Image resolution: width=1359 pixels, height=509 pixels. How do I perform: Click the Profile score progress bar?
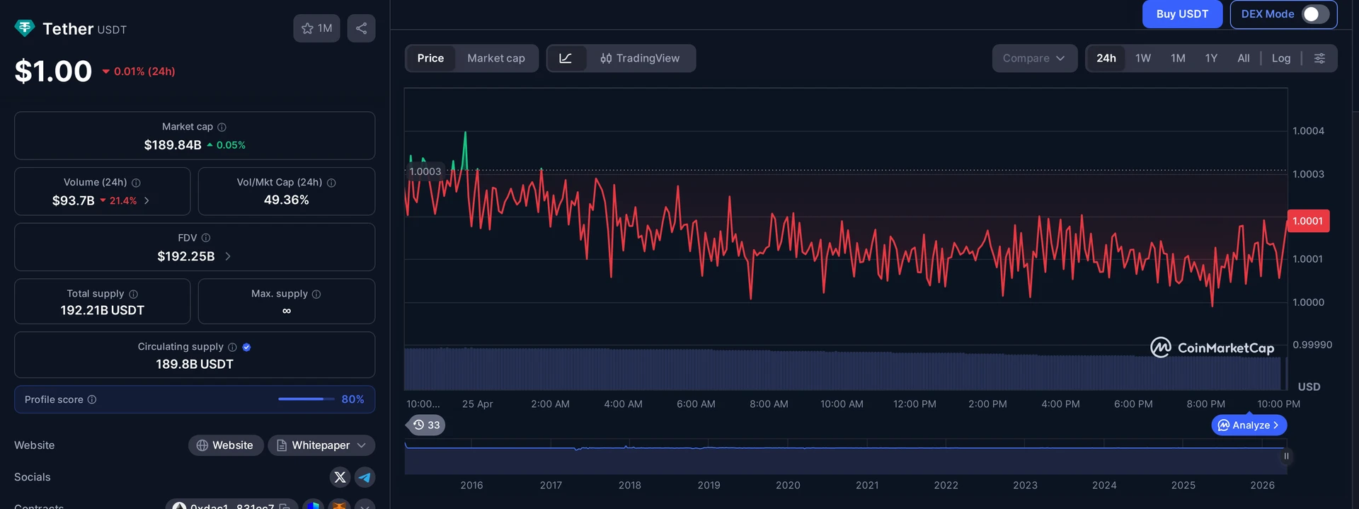pyautogui.click(x=306, y=399)
